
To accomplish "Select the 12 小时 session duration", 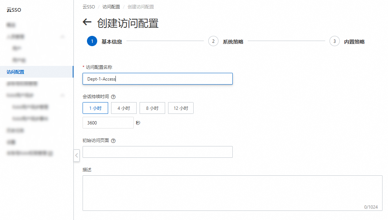I will [180, 108].
